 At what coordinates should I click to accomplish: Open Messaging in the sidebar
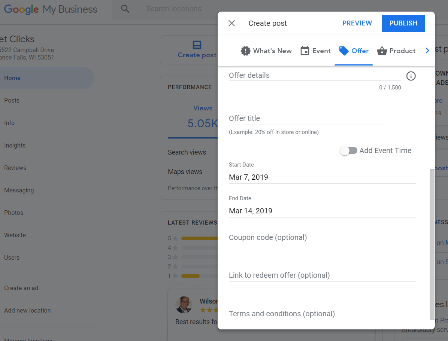19,190
